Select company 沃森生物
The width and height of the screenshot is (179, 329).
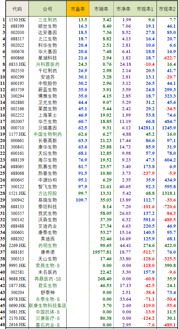48,220
